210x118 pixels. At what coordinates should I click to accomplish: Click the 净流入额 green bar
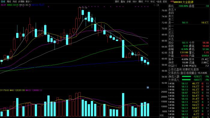tap(186, 76)
